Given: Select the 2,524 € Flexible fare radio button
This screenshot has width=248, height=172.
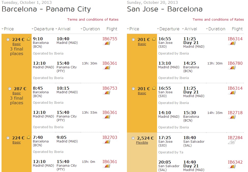Looking at the screenshot, I should (x=133, y=138).
